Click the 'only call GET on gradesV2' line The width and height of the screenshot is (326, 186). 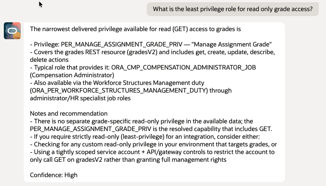[128, 159]
